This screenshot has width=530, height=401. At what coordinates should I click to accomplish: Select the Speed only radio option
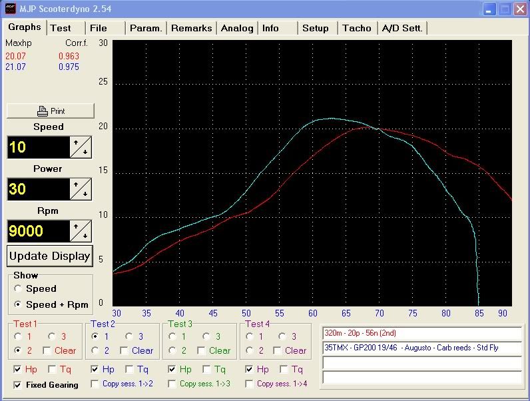pyautogui.click(x=18, y=288)
